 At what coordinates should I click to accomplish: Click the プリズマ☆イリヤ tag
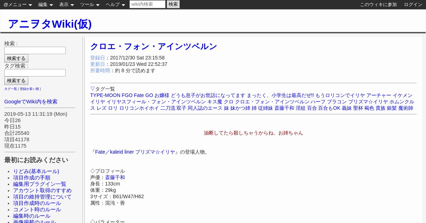tap(368, 102)
